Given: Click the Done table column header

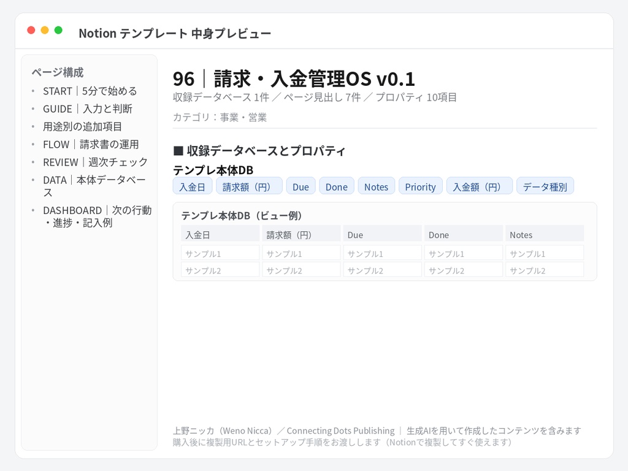Looking at the screenshot, I should [464, 234].
